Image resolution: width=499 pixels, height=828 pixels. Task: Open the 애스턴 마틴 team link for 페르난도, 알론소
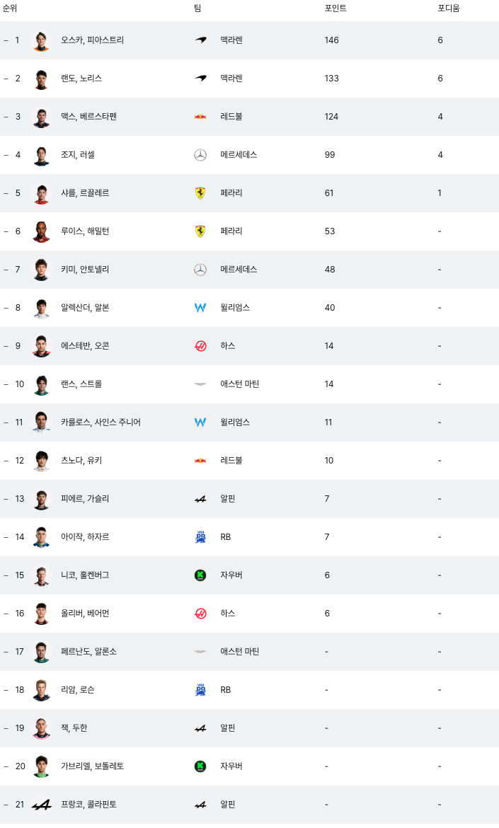coord(240,652)
